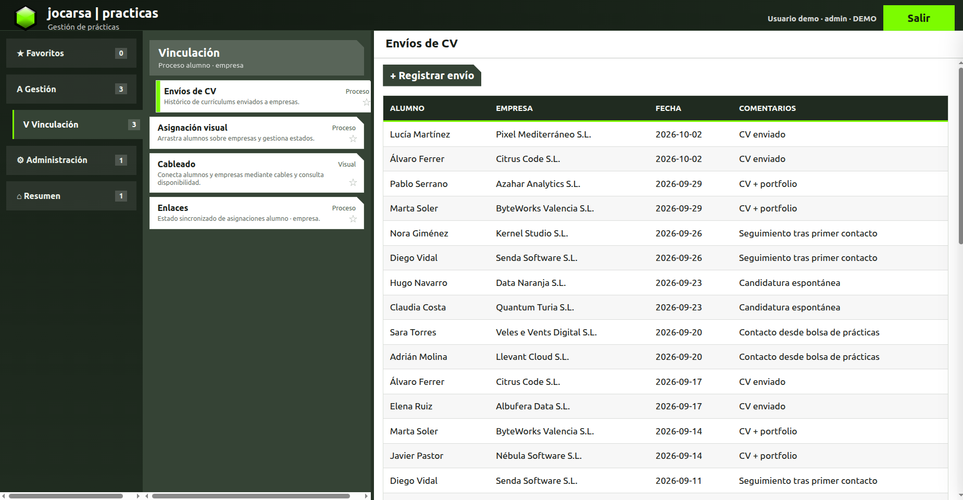Click the ALUMNO column header
Image resolution: width=963 pixels, height=500 pixels.
[407, 108]
